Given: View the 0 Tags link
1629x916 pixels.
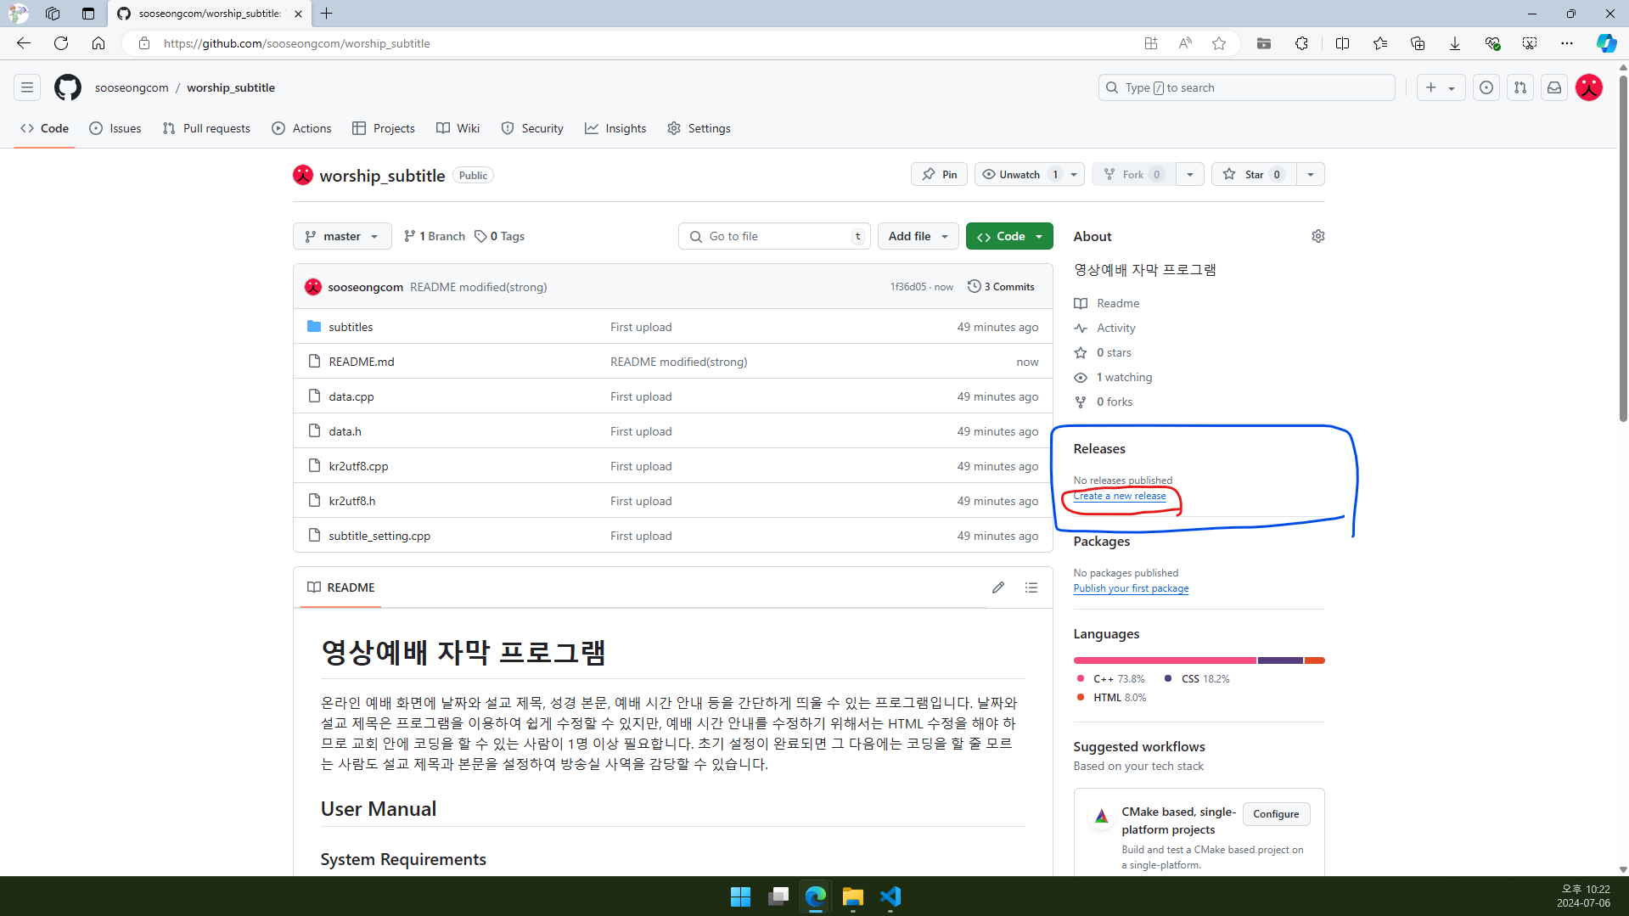Looking at the screenshot, I should [499, 236].
